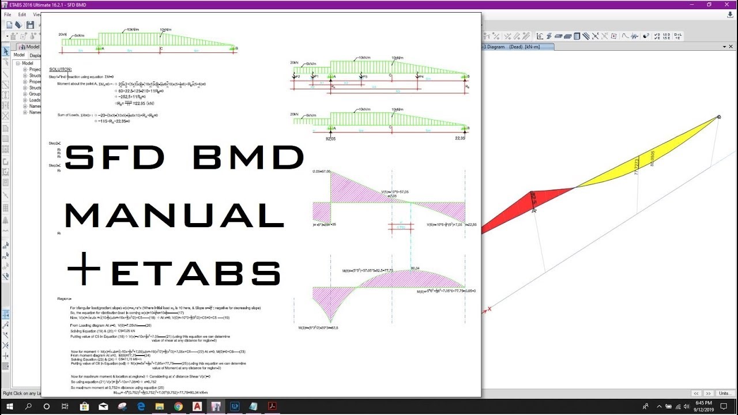Select the Quick Draw Secondary Beams tool
This screenshot has height=415, width=738.
(6, 105)
